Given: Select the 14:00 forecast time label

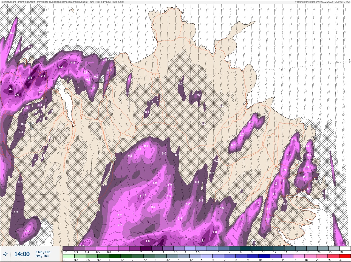Looking at the screenshot, I should pyautogui.click(x=22, y=254).
